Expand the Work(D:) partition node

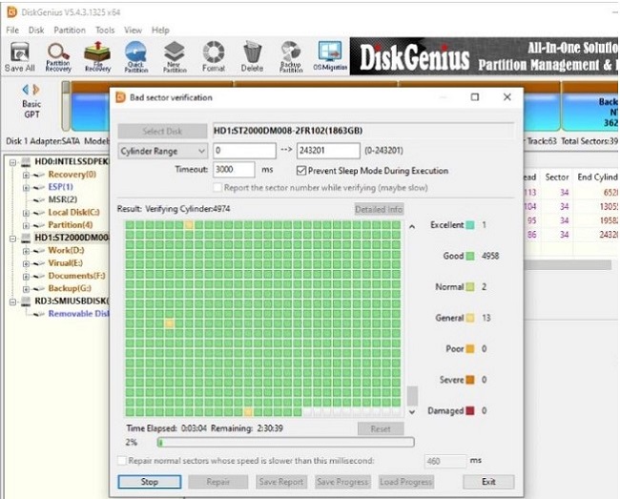(26, 251)
